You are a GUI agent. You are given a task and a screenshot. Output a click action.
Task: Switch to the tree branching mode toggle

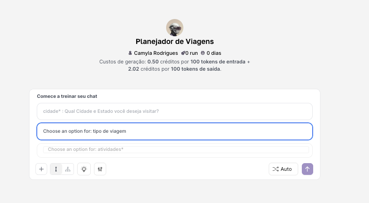tap(68, 169)
